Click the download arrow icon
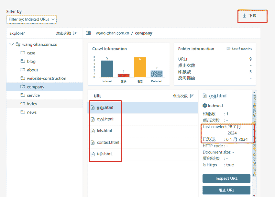The width and height of the screenshot is (275, 197). pos(244,16)
